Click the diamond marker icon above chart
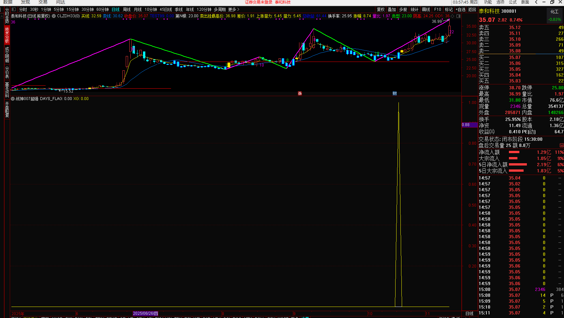 point(452,16)
